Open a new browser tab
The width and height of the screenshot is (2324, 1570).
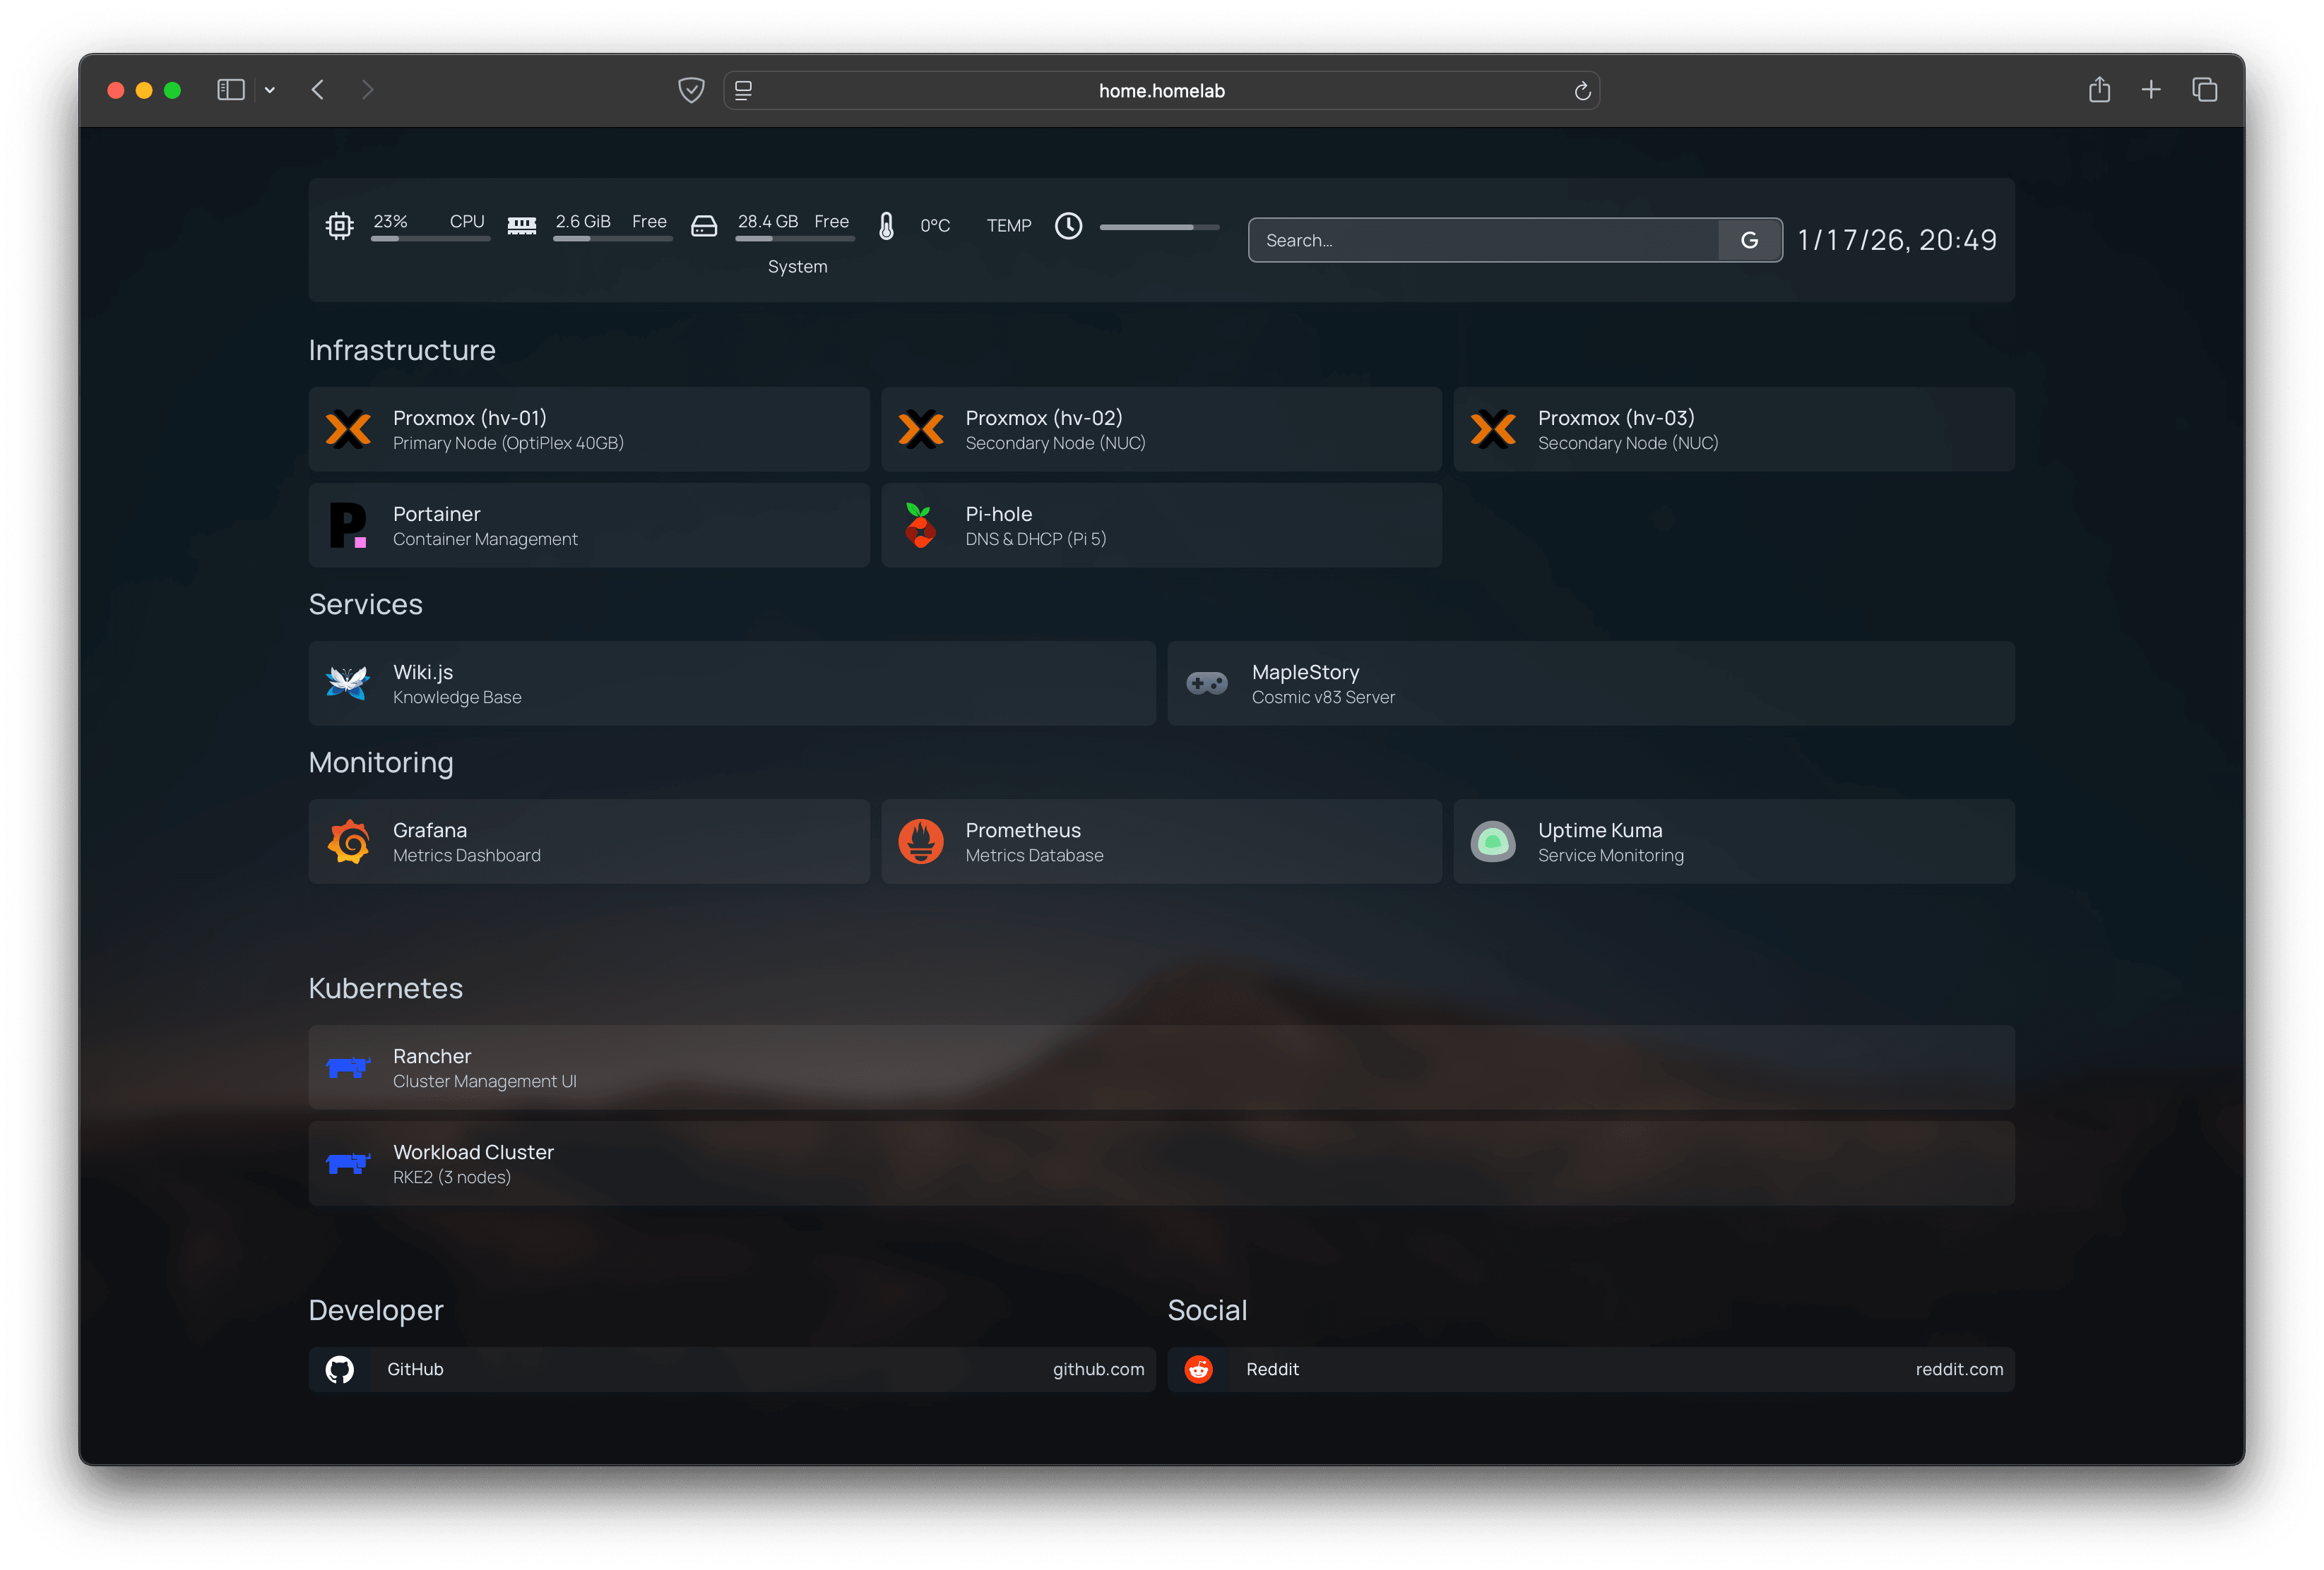2152,90
